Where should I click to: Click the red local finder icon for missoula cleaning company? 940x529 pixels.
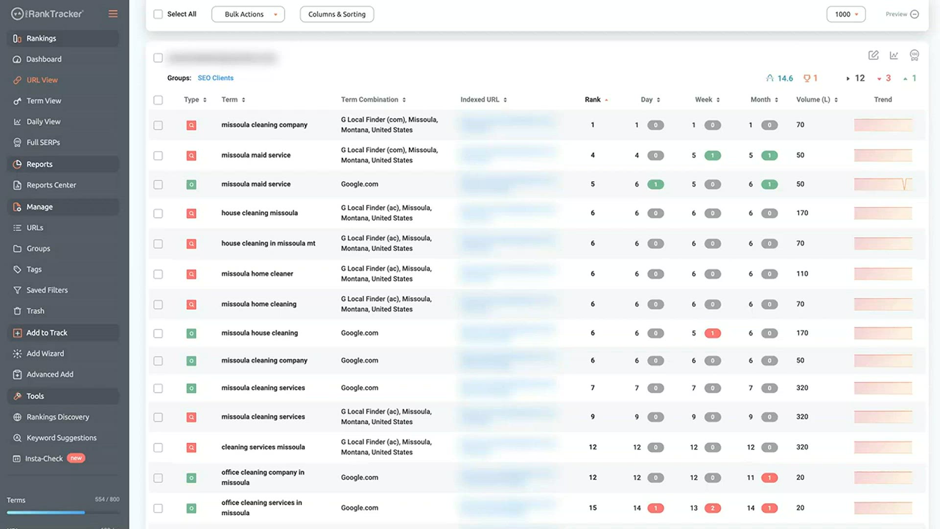click(191, 125)
